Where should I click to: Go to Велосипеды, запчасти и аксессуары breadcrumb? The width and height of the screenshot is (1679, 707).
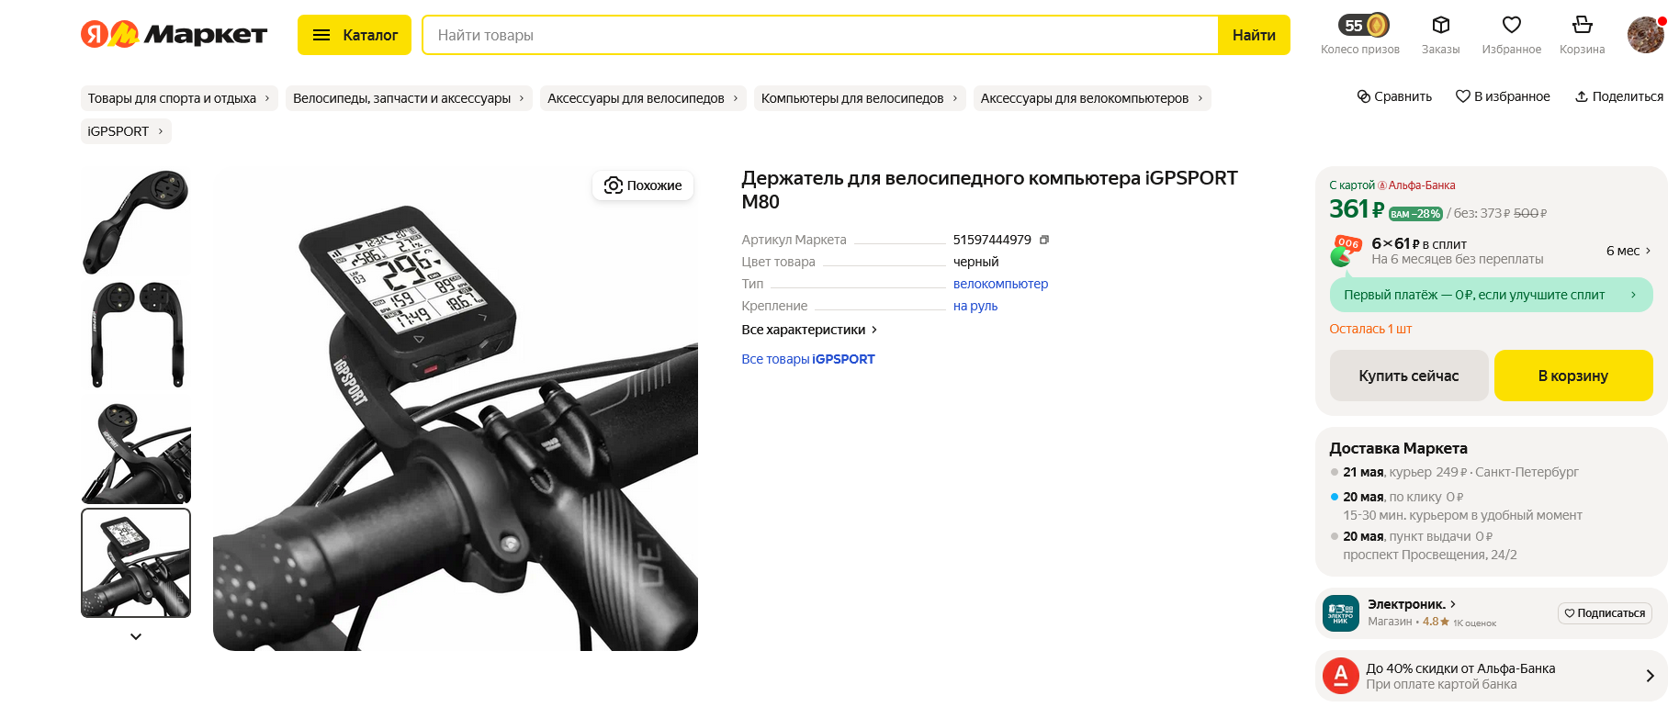point(409,98)
